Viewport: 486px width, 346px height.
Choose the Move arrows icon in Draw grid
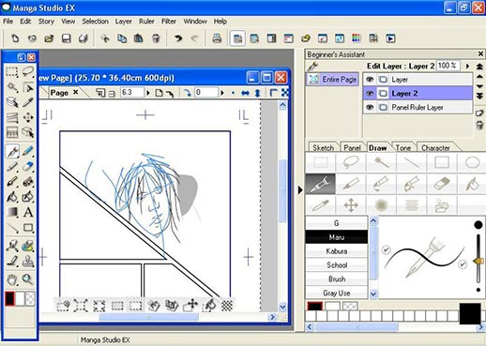point(351,205)
